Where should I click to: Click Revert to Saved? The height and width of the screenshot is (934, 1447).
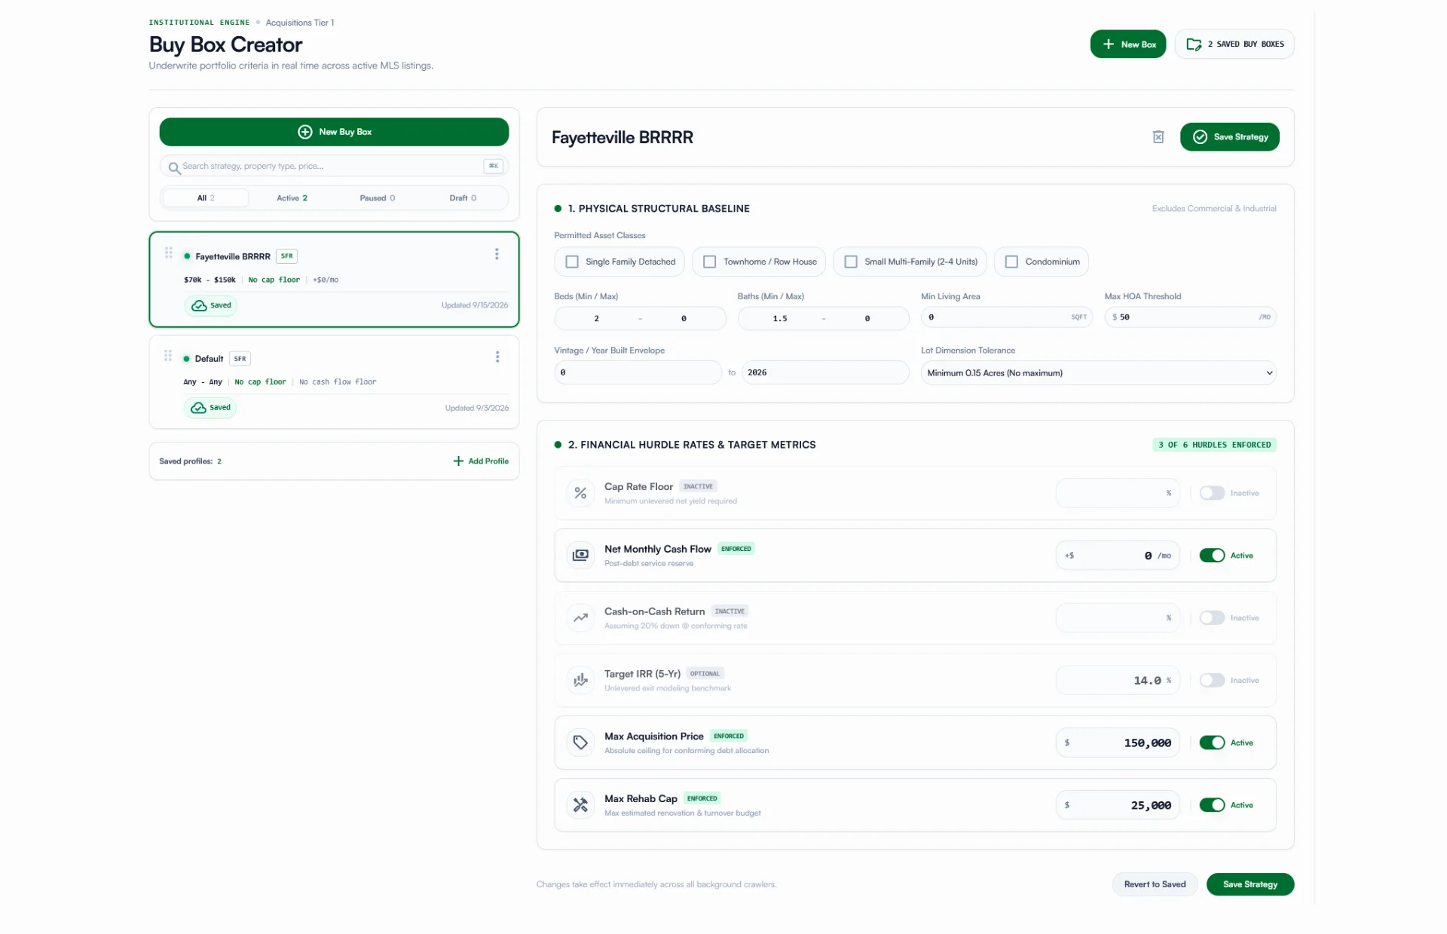1155,884
